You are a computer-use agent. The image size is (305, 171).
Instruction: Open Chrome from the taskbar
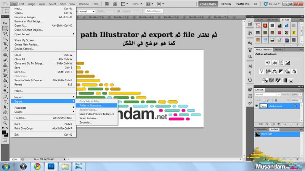click(x=37, y=166)
